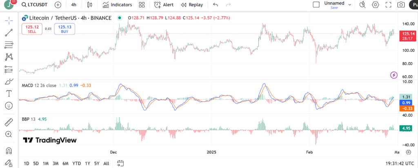The image size is (418, 168).
Task: Set range to 1D
Action: click(27, 163)
